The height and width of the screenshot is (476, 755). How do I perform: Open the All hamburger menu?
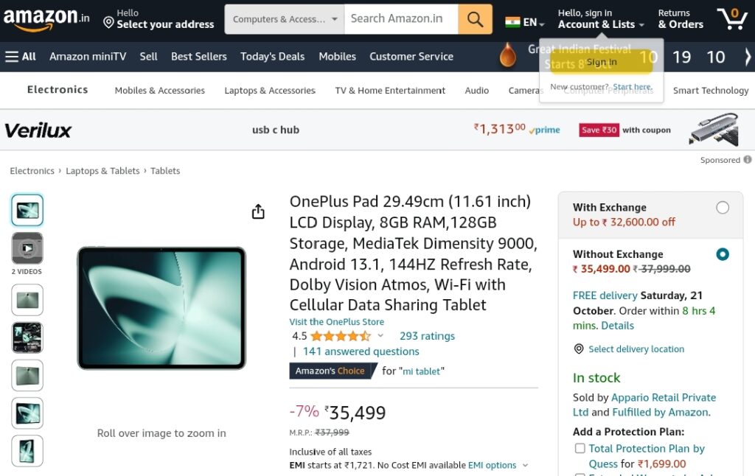point(21,57)
